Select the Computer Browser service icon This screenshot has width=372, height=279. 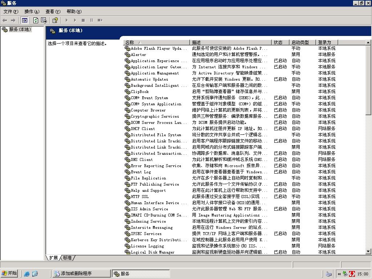128,110
